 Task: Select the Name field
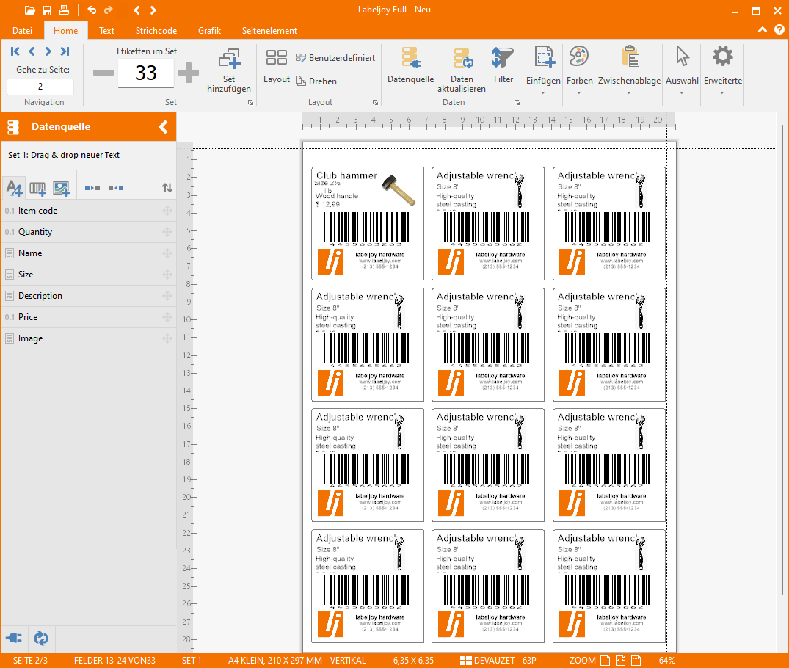(89, 253)
